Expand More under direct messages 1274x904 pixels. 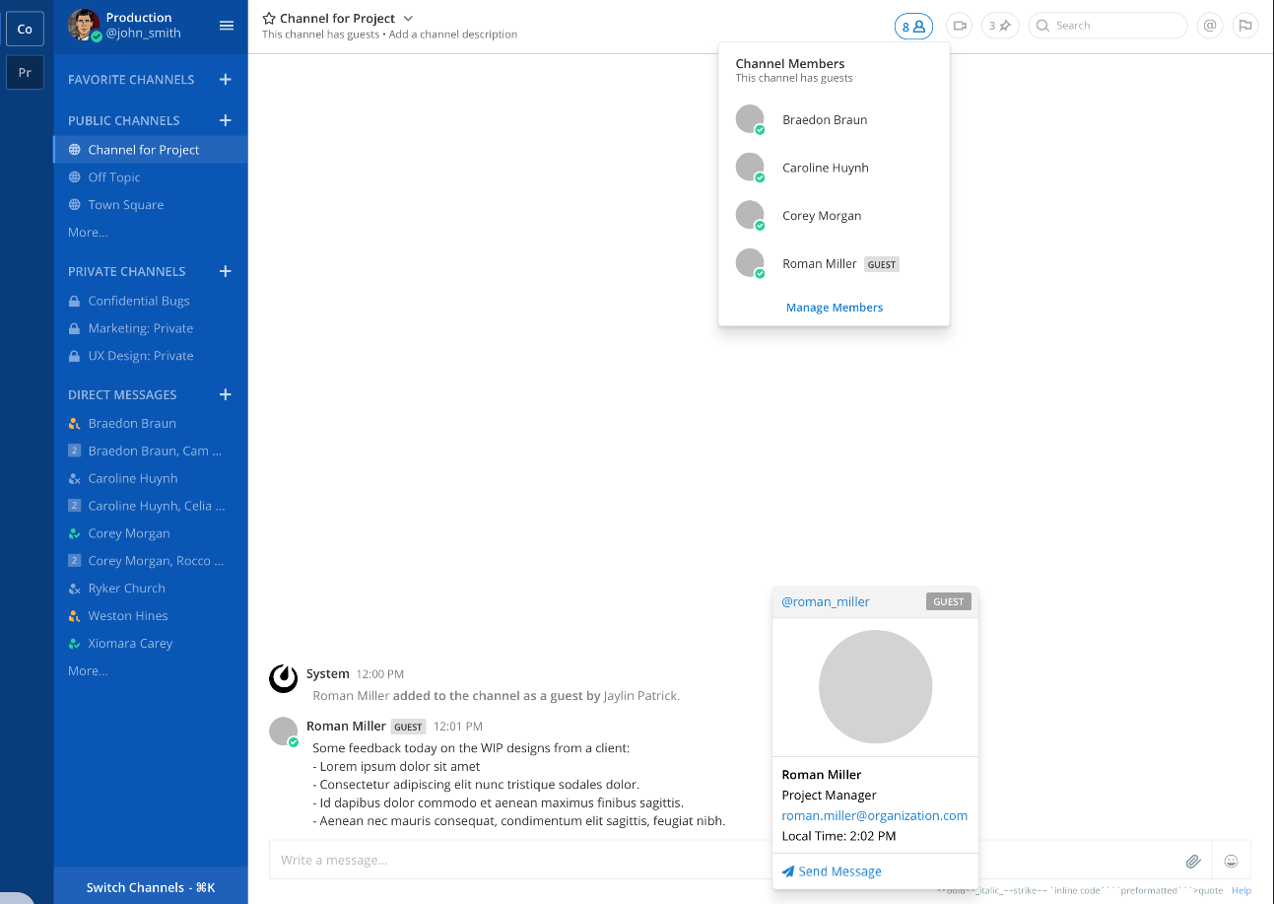click(x=88, y=670)
